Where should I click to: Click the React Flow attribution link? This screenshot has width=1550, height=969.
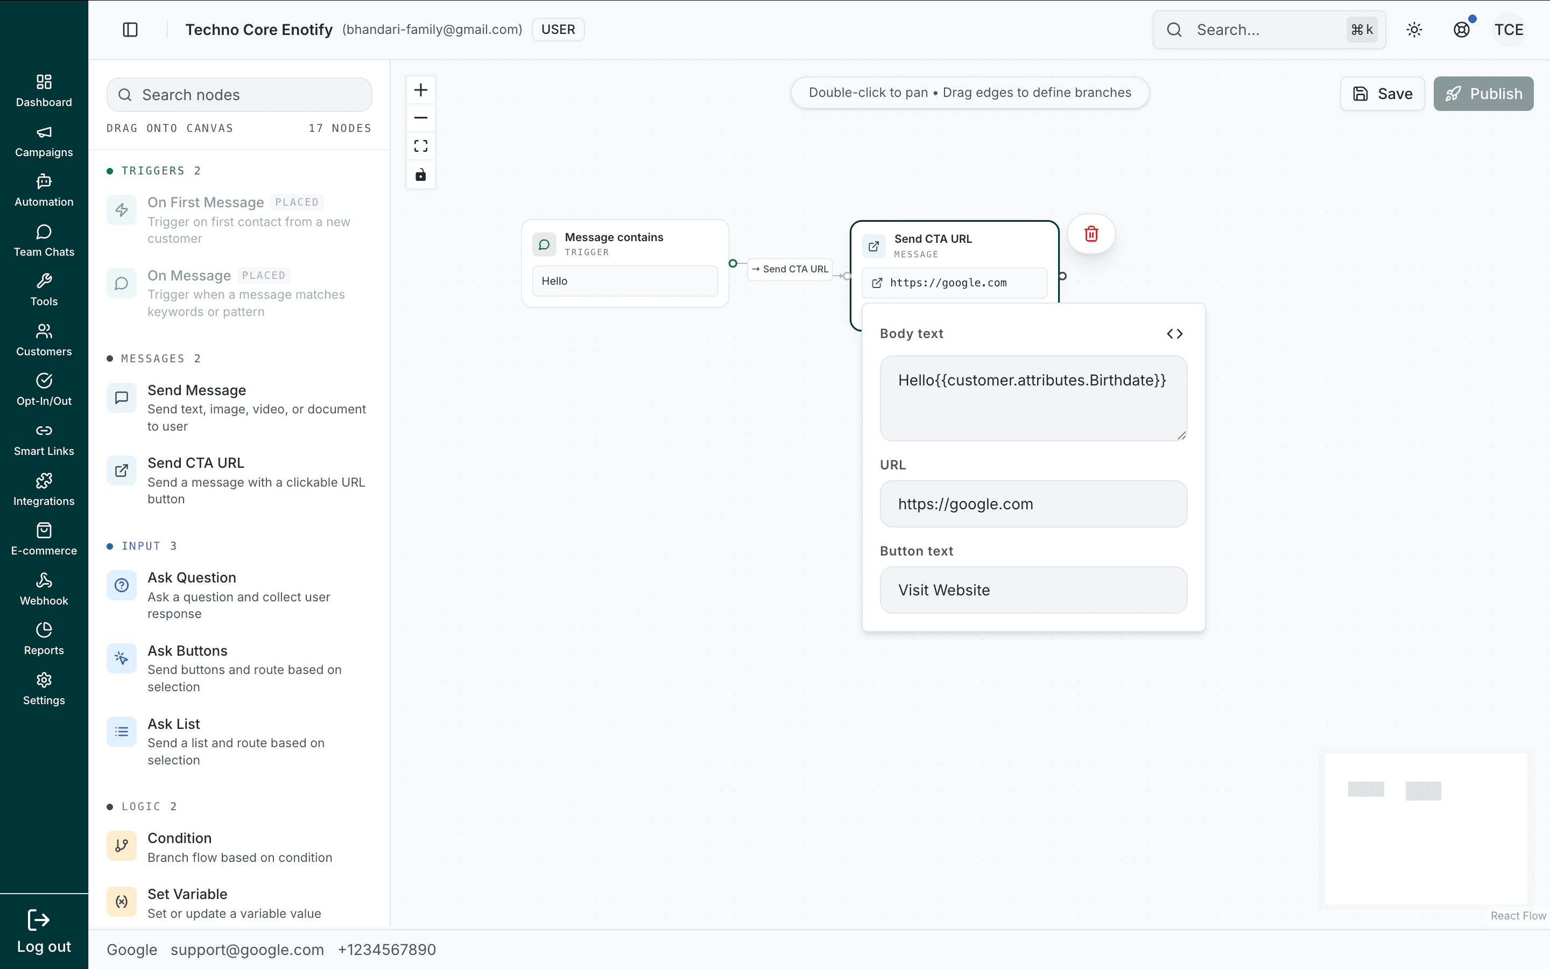pyautogui.click(x=1518, y=916)
